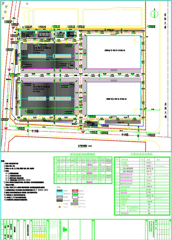Click the 总平面布置图 drawing title

pos(83,146)
